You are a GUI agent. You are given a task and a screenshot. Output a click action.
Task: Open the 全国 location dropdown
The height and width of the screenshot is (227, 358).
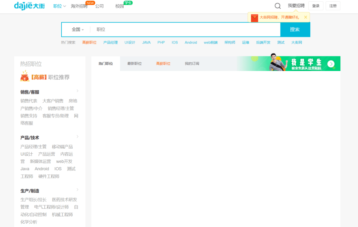pyautogui.click(x=78, y=30)
